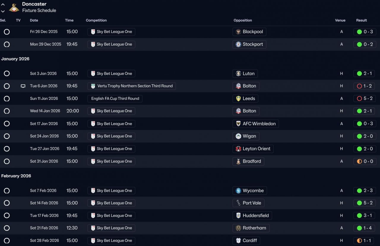Click the Blackpool club badge
The height and width of the screenshot is (246, 380).
(238, 32)
